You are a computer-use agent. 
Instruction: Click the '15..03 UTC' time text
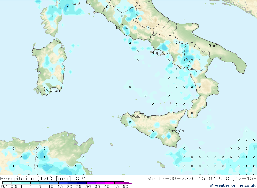[215, 178]
